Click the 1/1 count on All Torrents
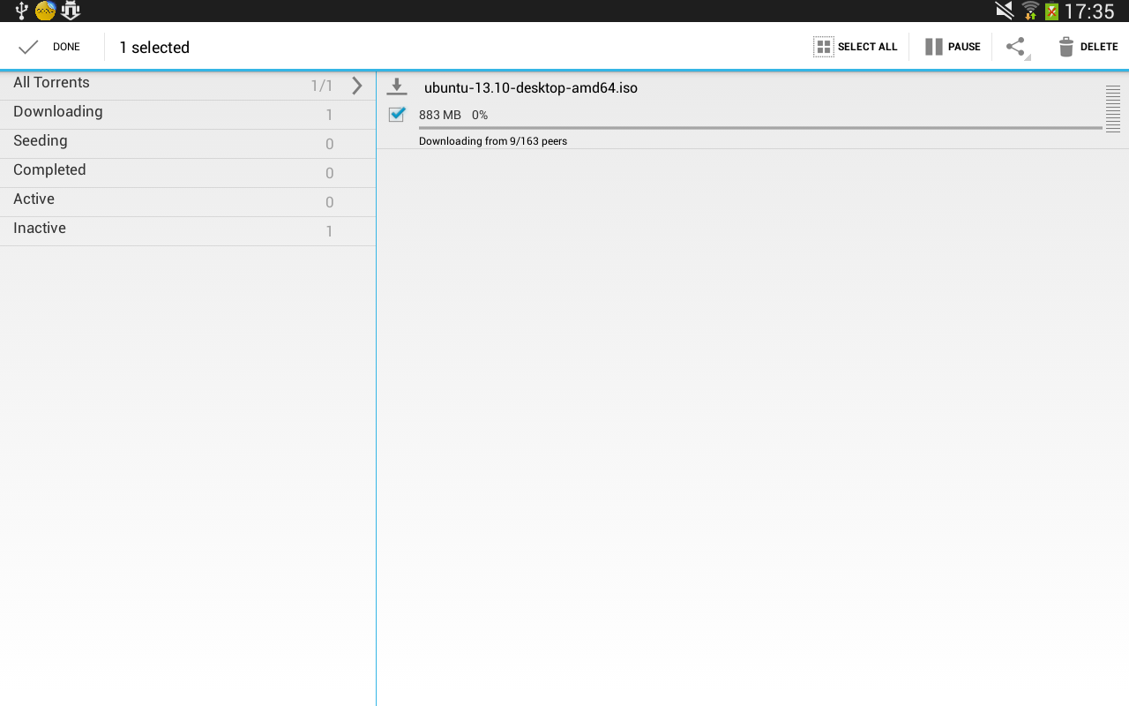 pos(322,86)
